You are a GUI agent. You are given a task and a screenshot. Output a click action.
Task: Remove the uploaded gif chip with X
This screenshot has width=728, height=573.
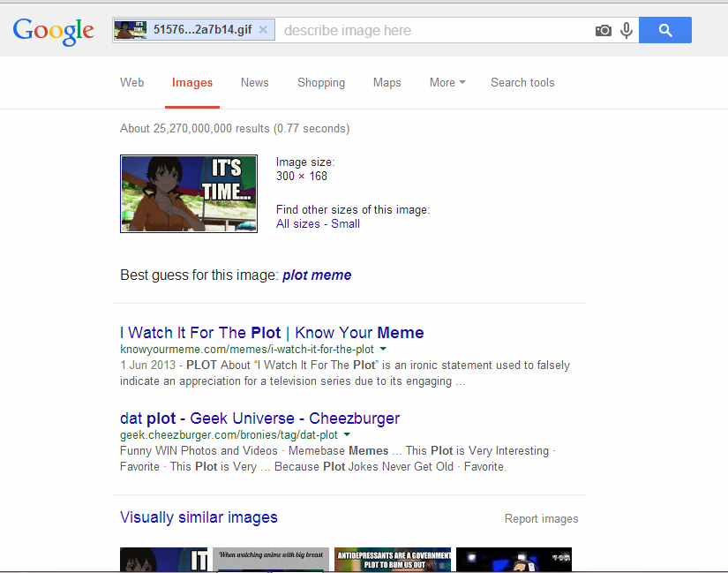click(263, 30)
